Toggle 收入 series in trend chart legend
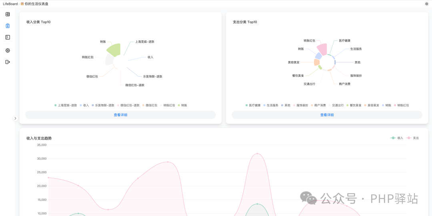Viewport: 432px width, 216px height. pos(397,138)
